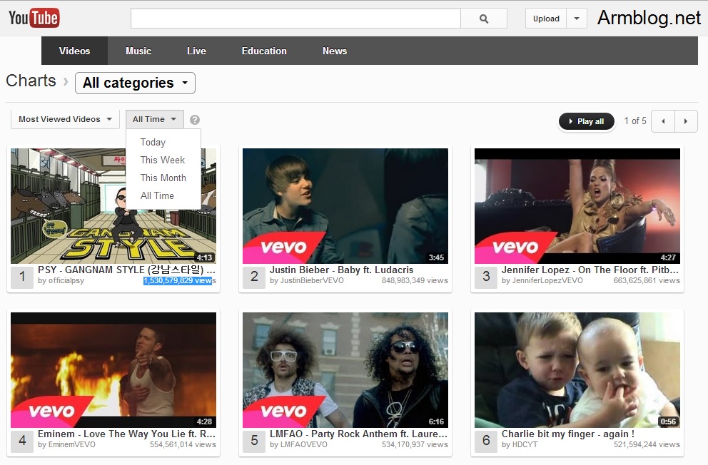Open PSY Gangnam Style thumbnail
Viewport: 708px width, 465px height.
(x=113, y=206)
